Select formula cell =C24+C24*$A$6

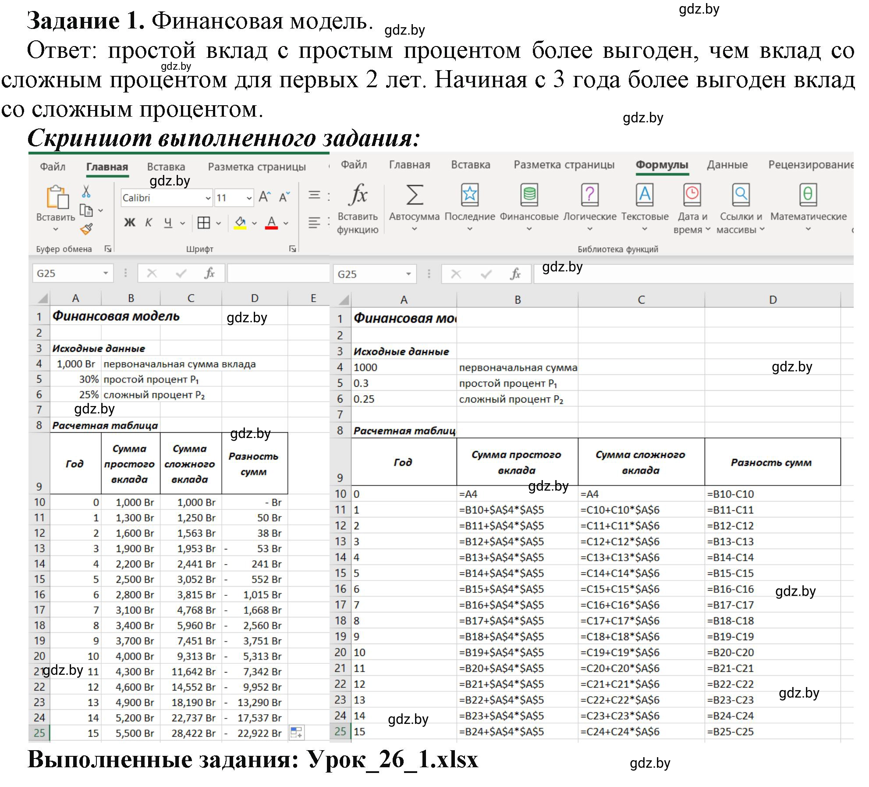pos(641,731)
